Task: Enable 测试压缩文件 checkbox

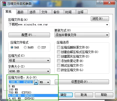Action: click(58, 65)
